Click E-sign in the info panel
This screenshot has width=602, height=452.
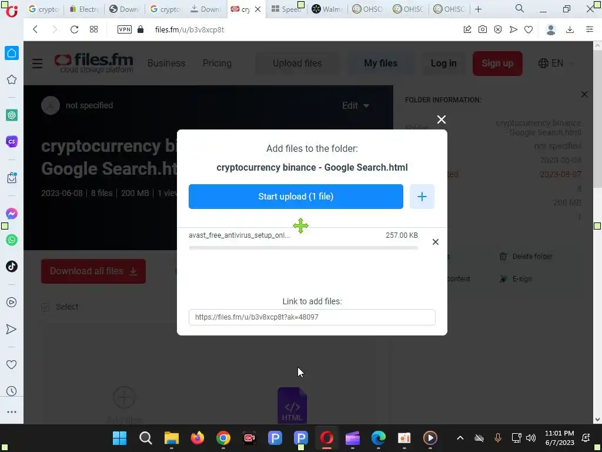tap(516, 278)
